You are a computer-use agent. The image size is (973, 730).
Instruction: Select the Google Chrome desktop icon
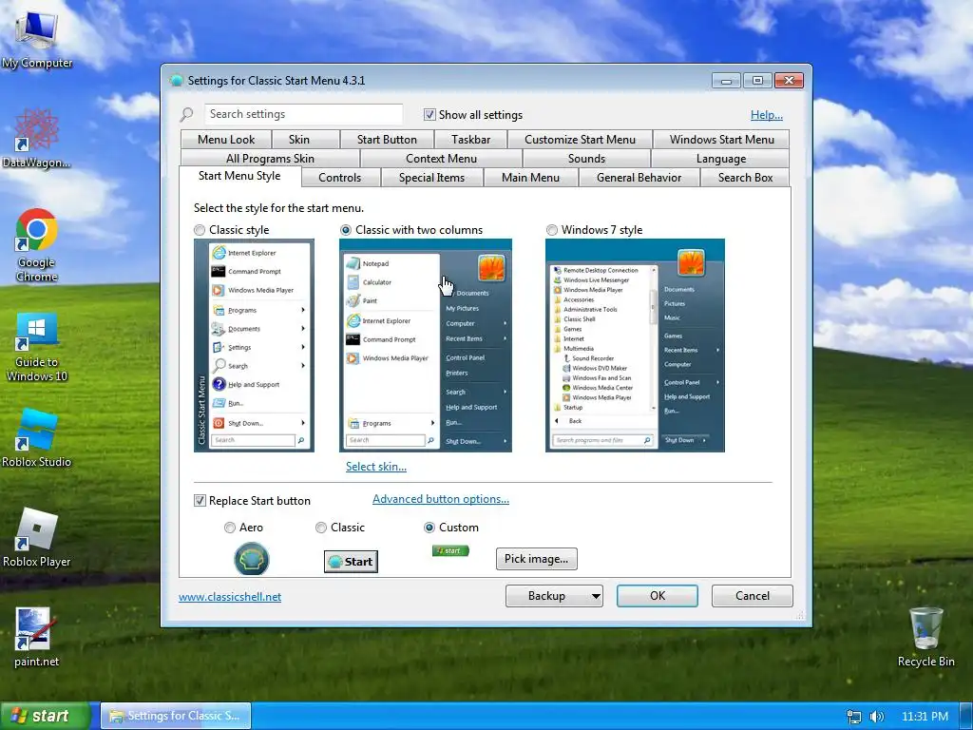[37, 245]
